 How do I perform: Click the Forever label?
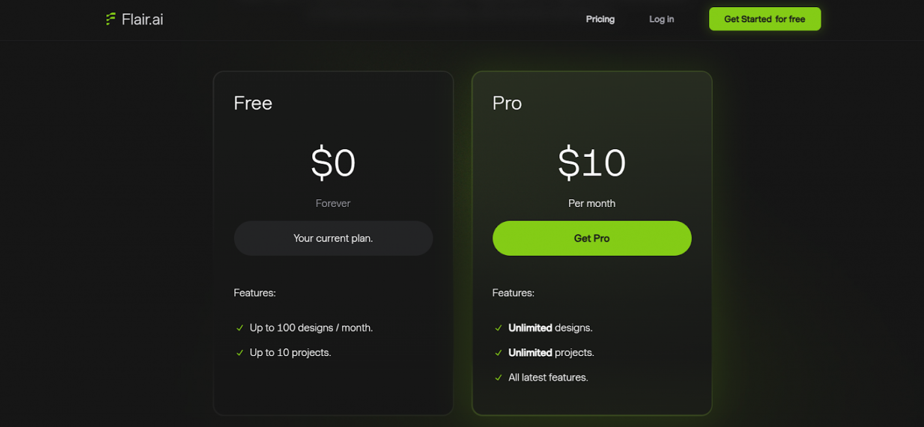click(x=333, y=203)
